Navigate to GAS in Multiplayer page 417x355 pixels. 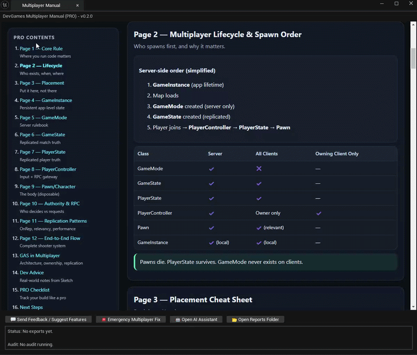40,255
